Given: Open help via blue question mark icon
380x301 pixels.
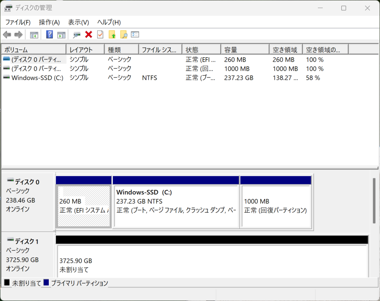Looking at the screenshot, I should click(50, 35).
